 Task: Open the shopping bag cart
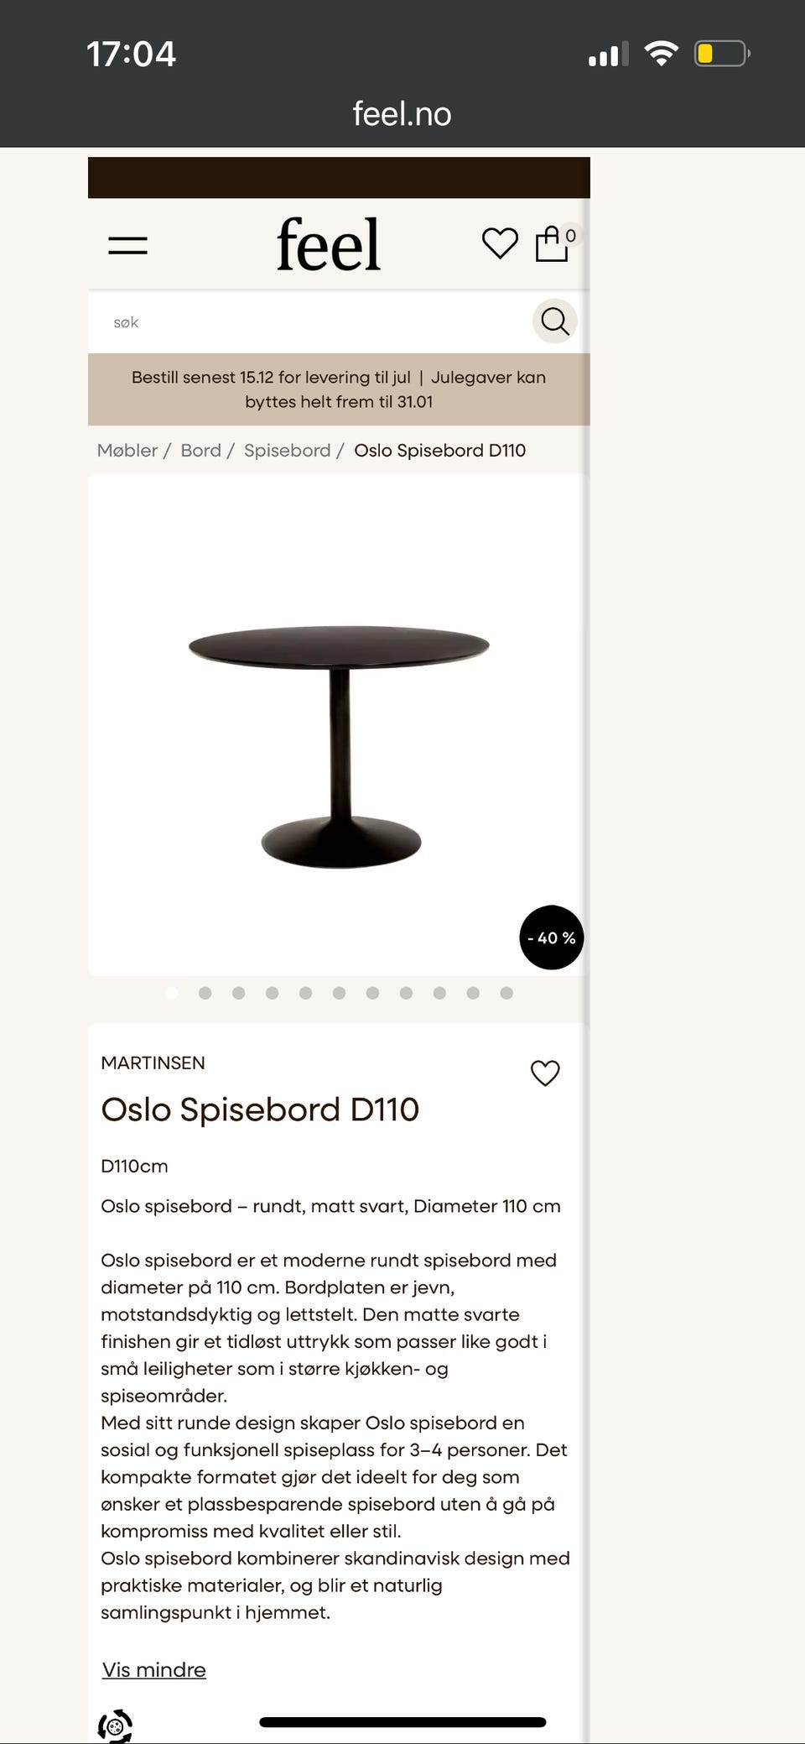552,244
